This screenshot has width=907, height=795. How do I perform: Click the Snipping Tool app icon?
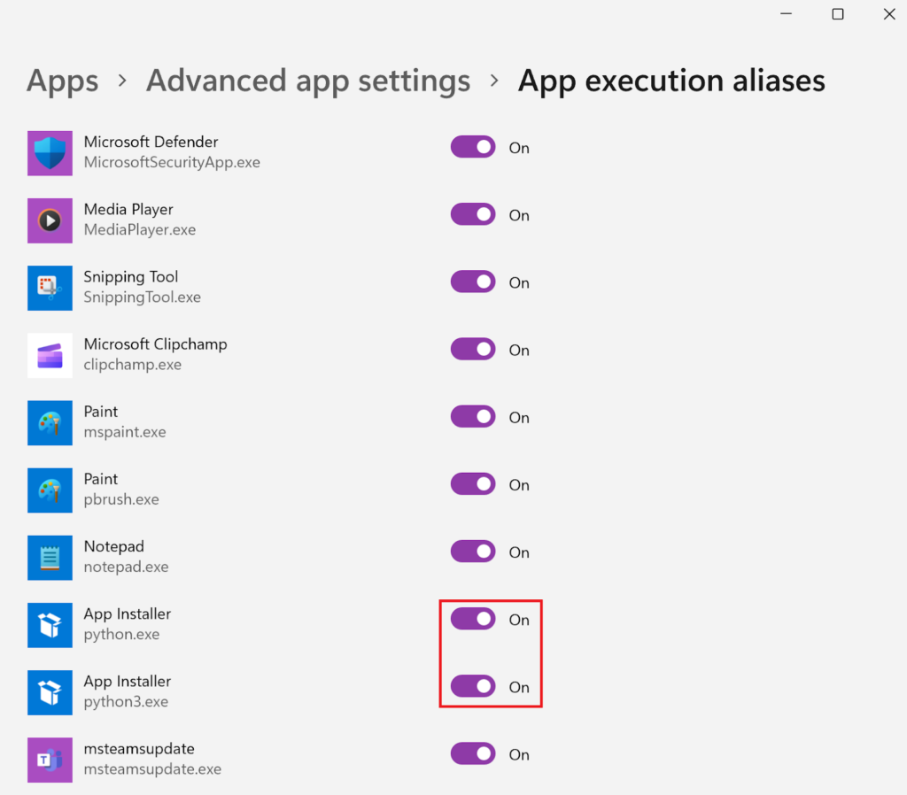click(x=50, y=288)
